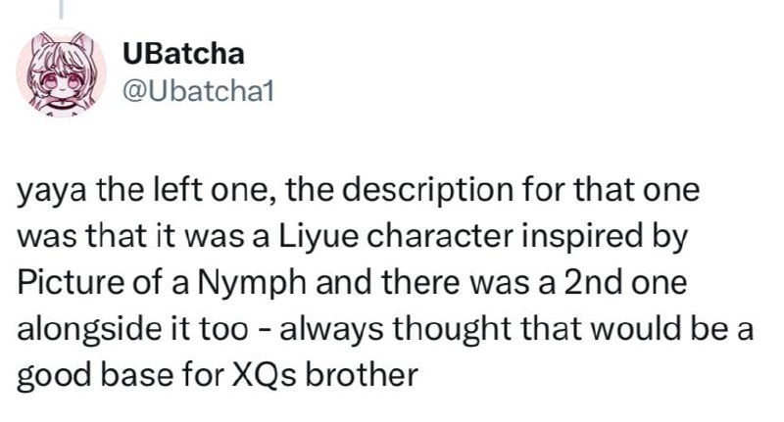
Task: Click the words 'good base' in last line
Action: click(95, 377)
